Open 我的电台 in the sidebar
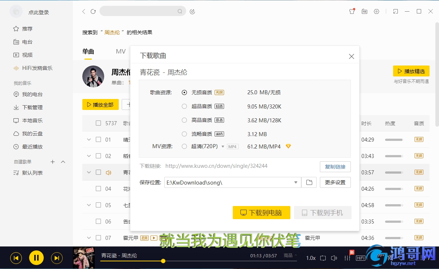Image resolution: width=439 pixels, height=269 pixels. [x=28, y=94]
